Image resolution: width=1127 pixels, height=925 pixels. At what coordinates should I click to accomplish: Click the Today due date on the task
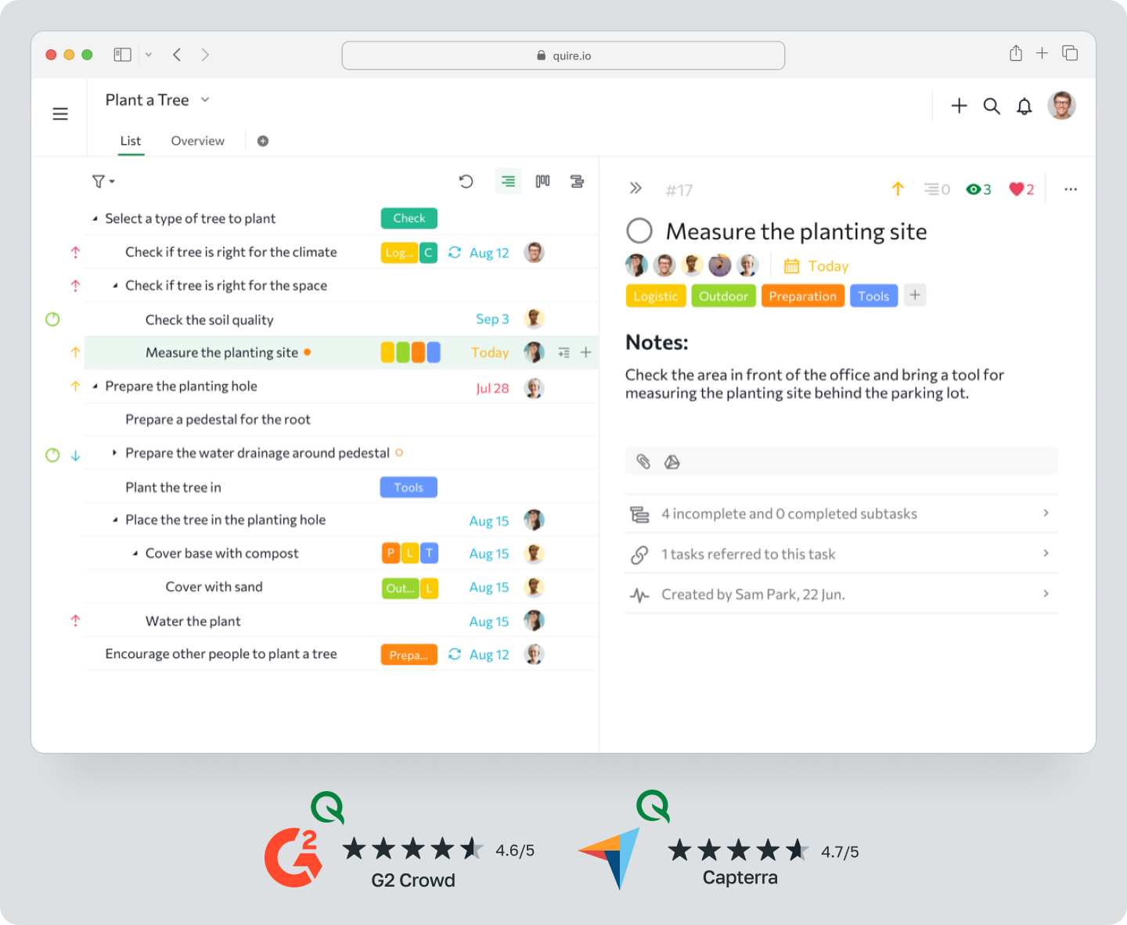[x=827, y=266]
